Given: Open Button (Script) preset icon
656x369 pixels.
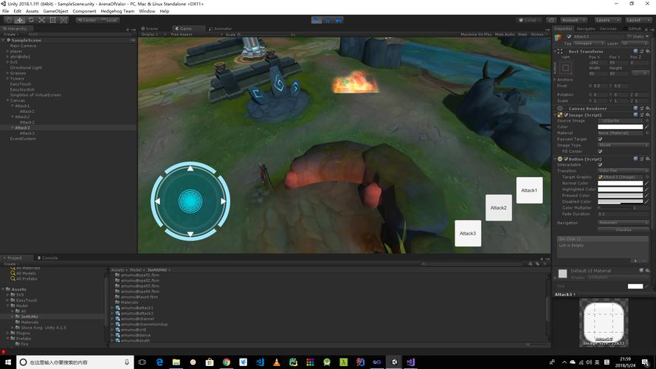Looking at the screenshot, I should click(x=642, y=159).
